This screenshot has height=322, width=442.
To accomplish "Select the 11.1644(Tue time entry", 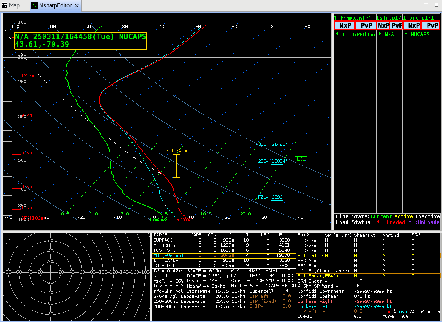I will (x=356, y=34).
